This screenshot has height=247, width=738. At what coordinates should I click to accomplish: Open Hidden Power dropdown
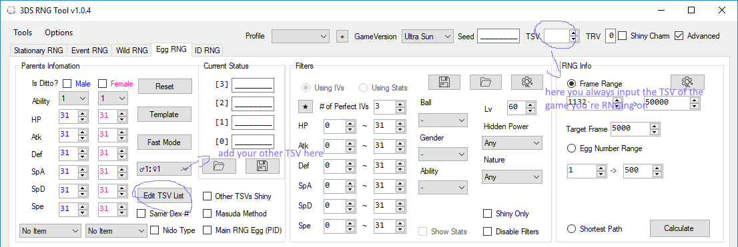pos(512,142)
